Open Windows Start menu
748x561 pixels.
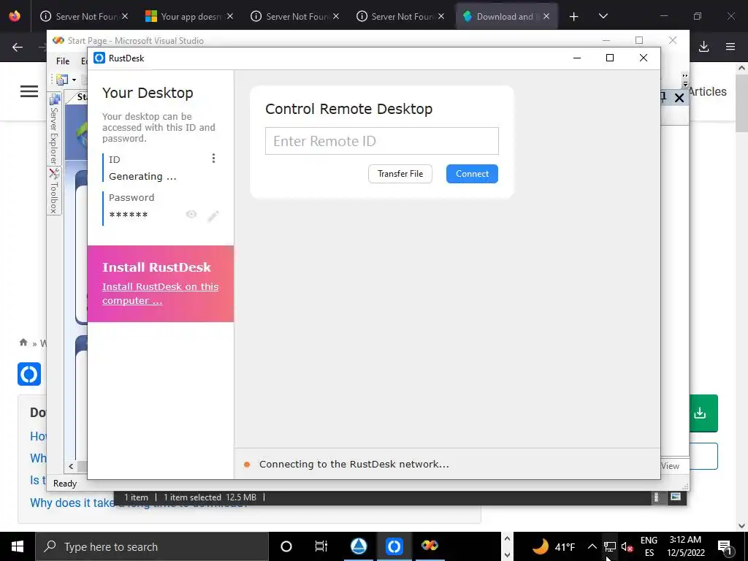(18, 546)
